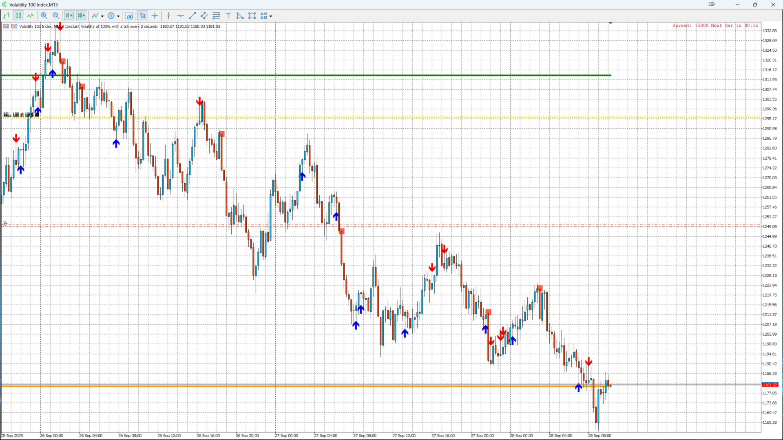Zoom out of the chart
The height and width of the screenshot is (440, 783).
click(56, 16)
